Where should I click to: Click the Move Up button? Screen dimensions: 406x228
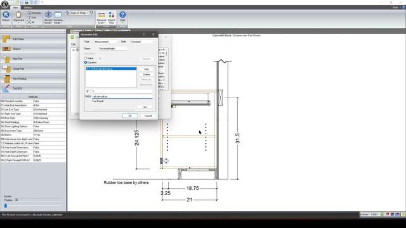[147, 80]
